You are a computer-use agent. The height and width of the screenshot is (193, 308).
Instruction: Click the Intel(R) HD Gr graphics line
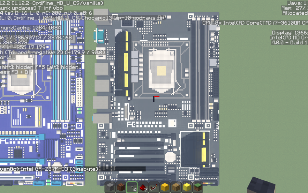click(289, 38)
